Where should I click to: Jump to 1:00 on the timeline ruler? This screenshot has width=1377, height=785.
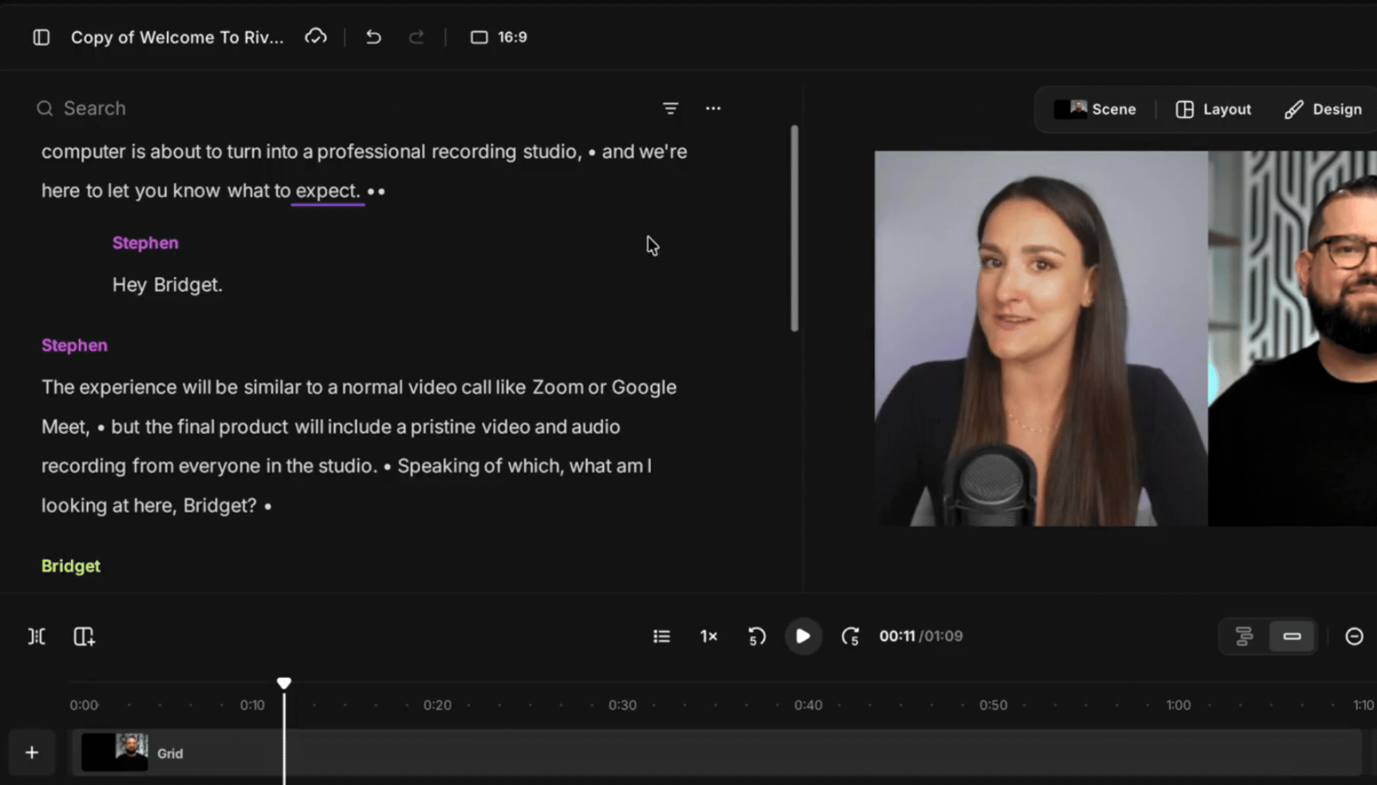[x=1178, y=705]
